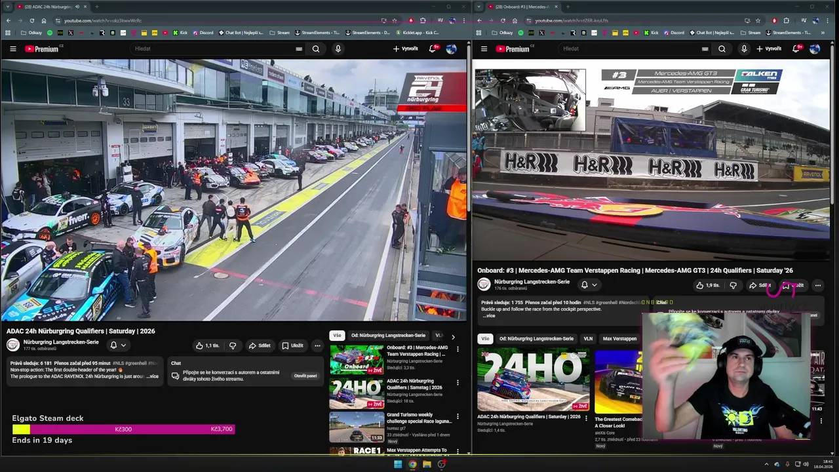Like the ADAC 24h Qualifiers video
This screenshot has height=472, width=839.
(x=208, y=345)
